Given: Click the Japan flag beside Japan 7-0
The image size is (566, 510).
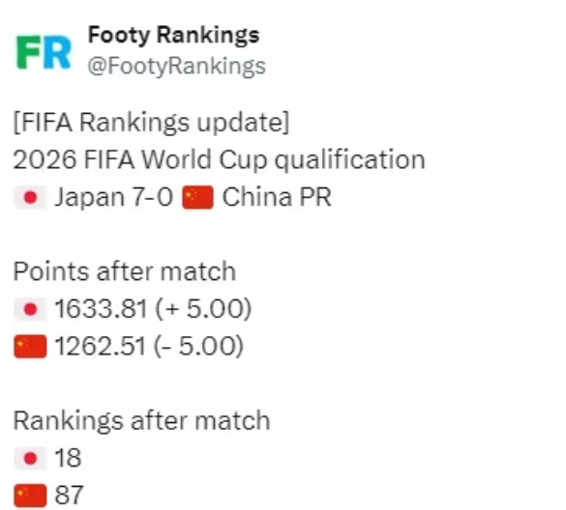Looking at the screenshot, I should (30, 197).
